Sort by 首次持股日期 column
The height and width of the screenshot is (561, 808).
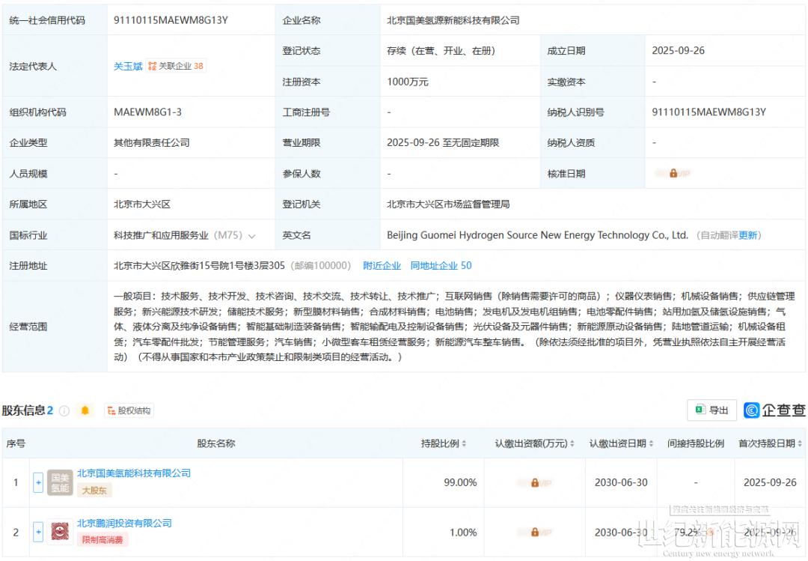(800, 443)
